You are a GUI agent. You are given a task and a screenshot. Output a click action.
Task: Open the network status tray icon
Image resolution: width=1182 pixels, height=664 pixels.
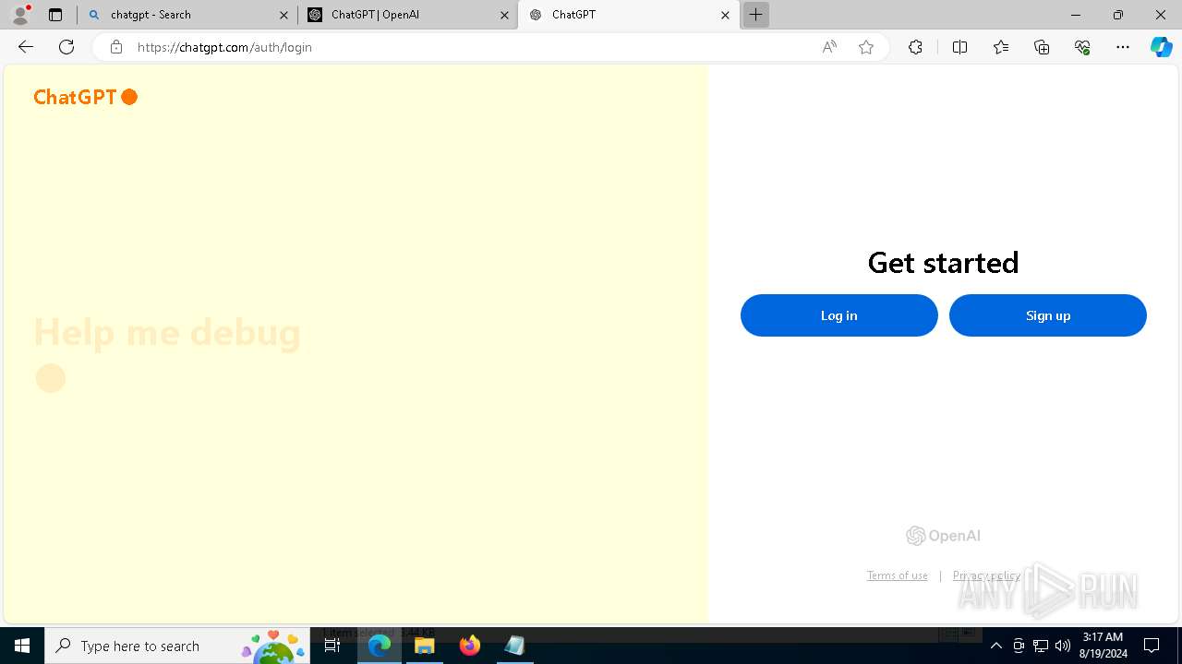[1041, 646]
